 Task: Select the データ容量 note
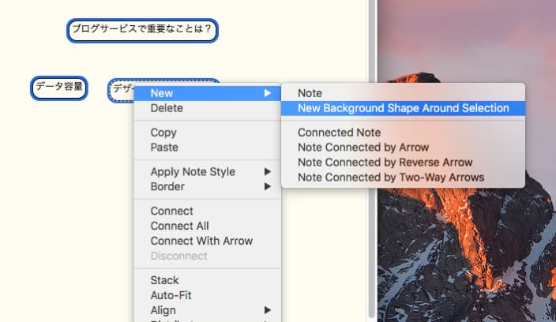[x=59, y=88]
